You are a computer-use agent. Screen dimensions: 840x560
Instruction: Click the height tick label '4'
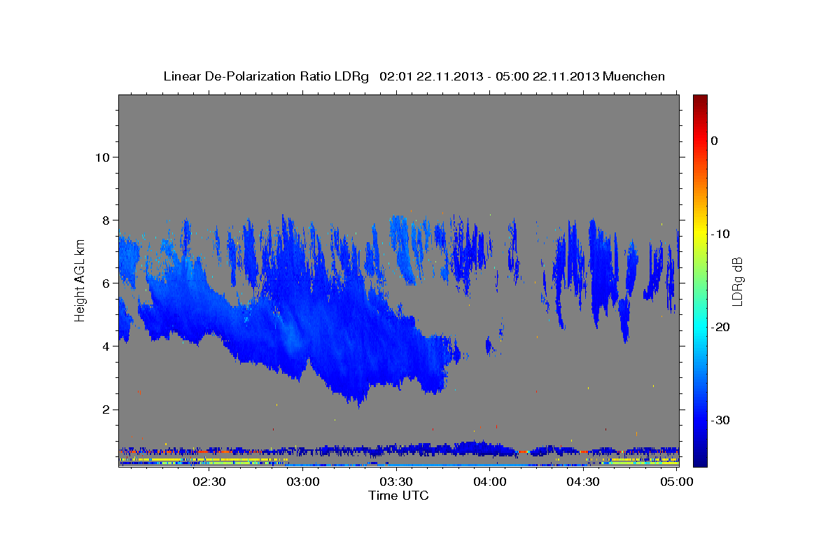click(x=106, y=346)
